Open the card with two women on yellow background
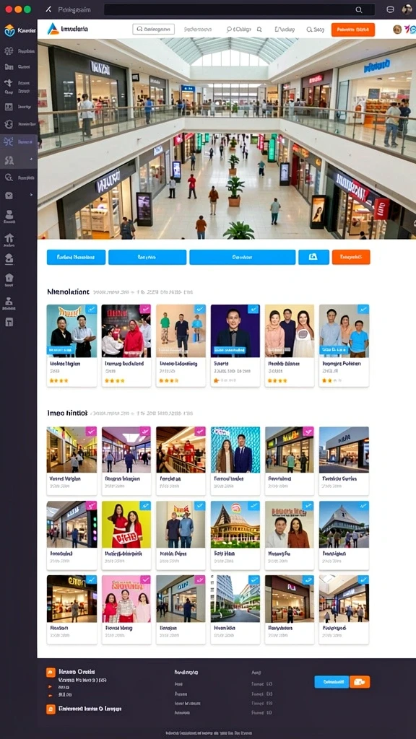This screenshot has width=416, height=739. (x=126, y=535)
